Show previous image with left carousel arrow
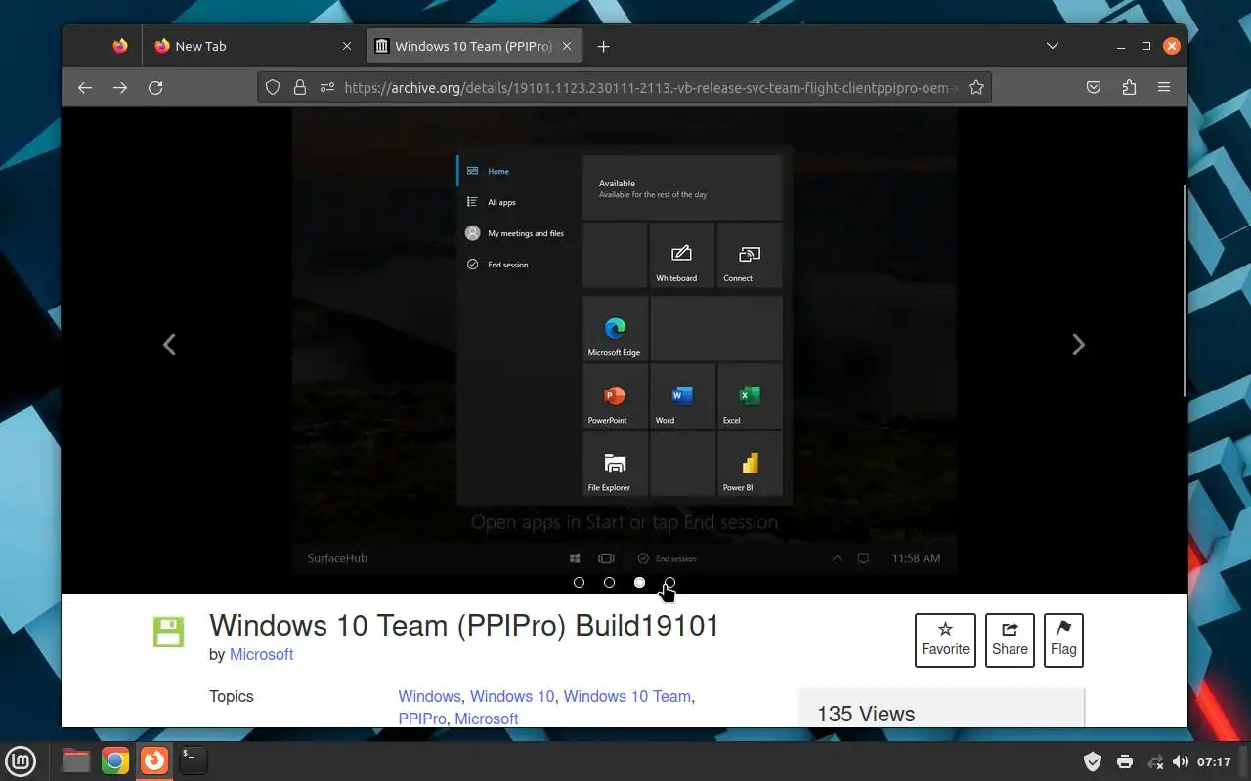Image resolution: width=1251 pixels, height=781 pixels. pos(169,344)
